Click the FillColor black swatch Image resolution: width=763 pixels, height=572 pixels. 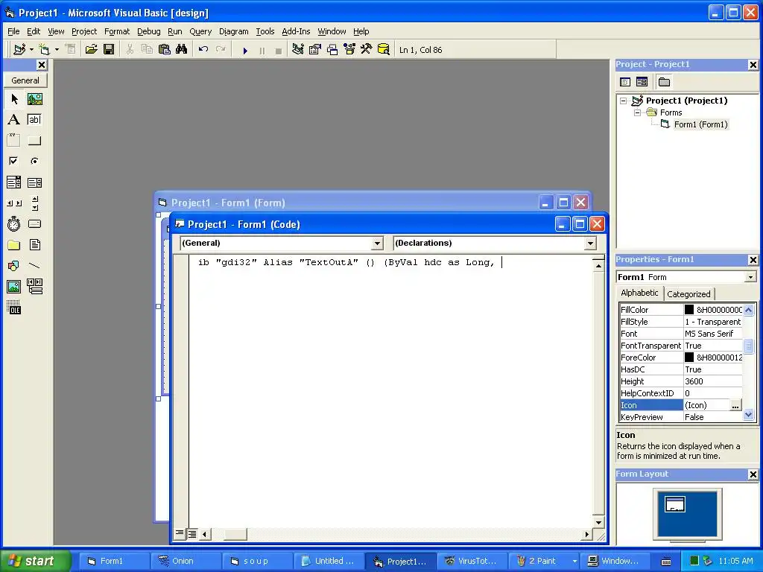point(689,309)
